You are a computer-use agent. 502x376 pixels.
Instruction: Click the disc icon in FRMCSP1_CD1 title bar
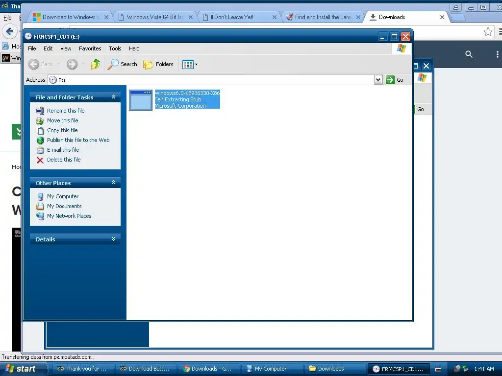(28, 36)
